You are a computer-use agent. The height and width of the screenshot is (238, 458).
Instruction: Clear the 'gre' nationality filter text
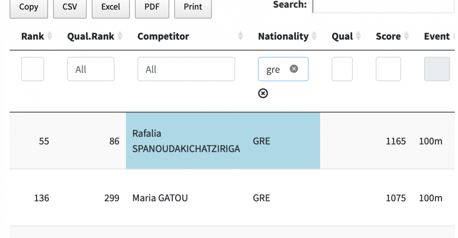click(294, 69)
